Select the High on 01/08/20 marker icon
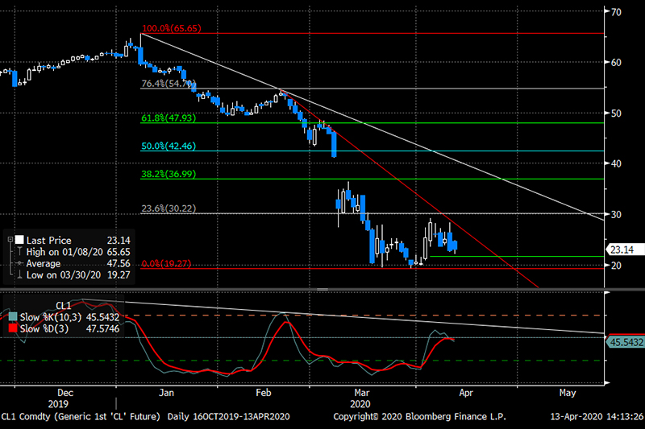Viewport: 645px width, 429px height. (x=20, y=252)
